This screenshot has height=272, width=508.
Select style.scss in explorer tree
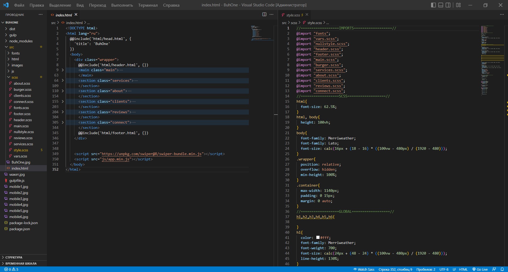pos(23,150)
